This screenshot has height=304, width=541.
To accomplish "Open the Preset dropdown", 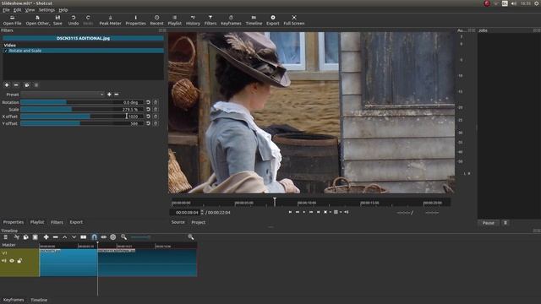I will (63, 95).
